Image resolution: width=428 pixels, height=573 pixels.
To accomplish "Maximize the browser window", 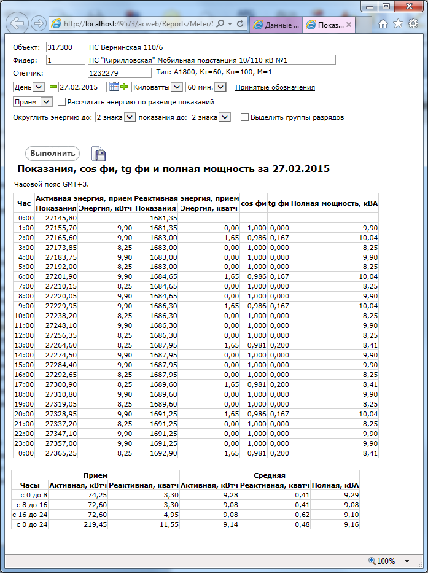I will 386,6.
